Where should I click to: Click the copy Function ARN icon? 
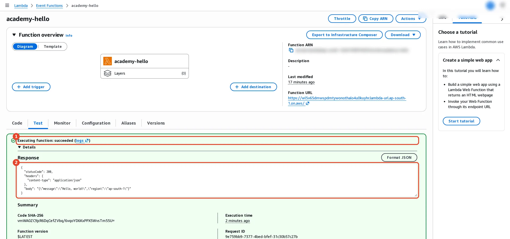[291, 50]
